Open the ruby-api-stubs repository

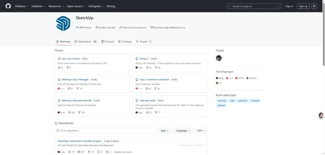[147, 101]
